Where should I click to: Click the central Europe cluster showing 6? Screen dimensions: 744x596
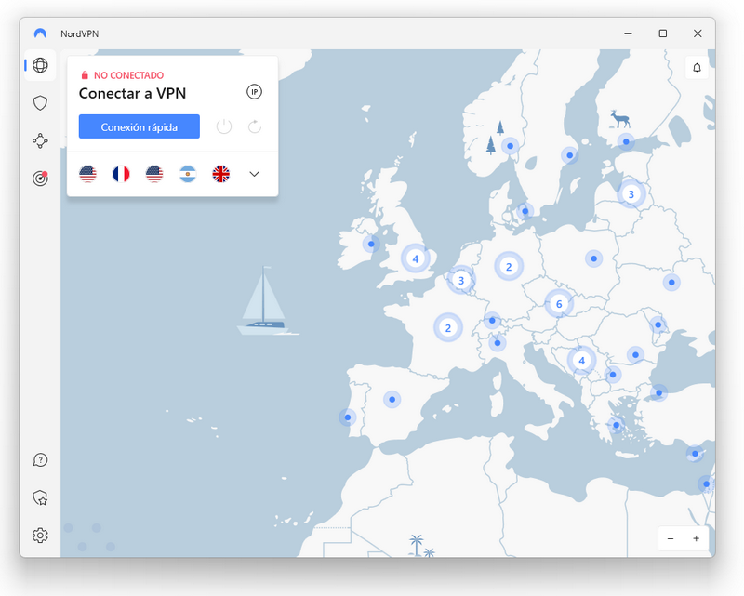pos(559,304)
